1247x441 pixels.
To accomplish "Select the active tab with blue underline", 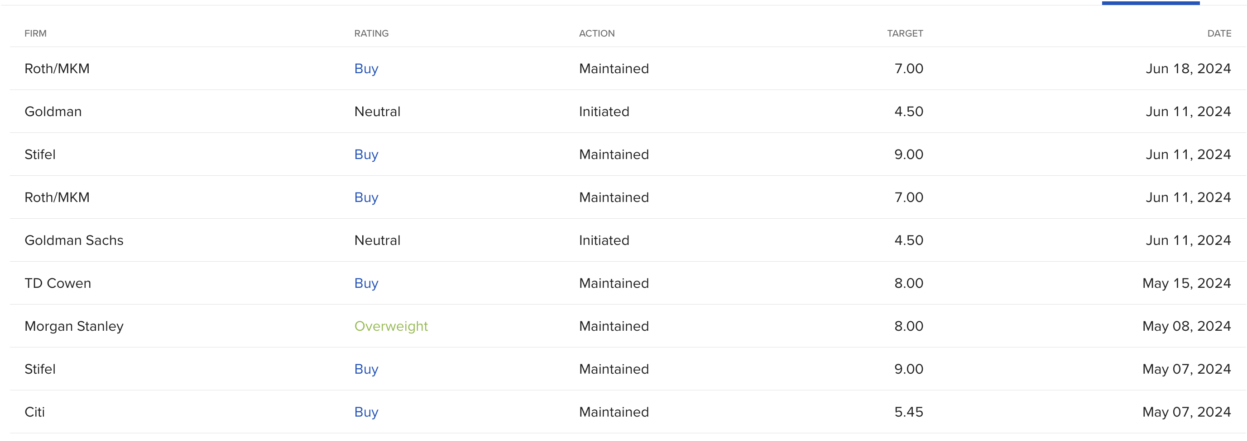I will 1150,3.
